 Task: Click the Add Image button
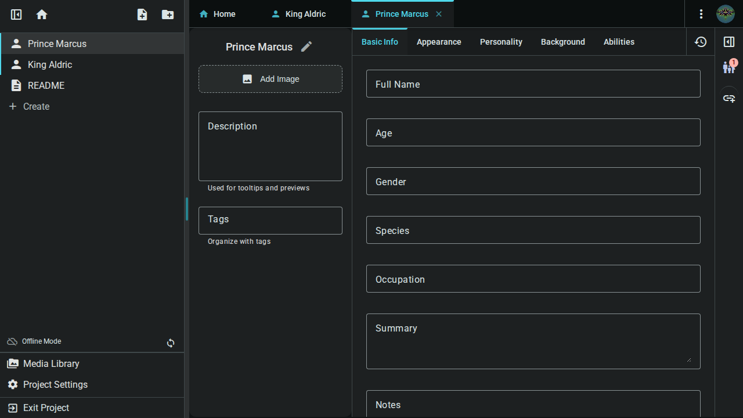270,79
